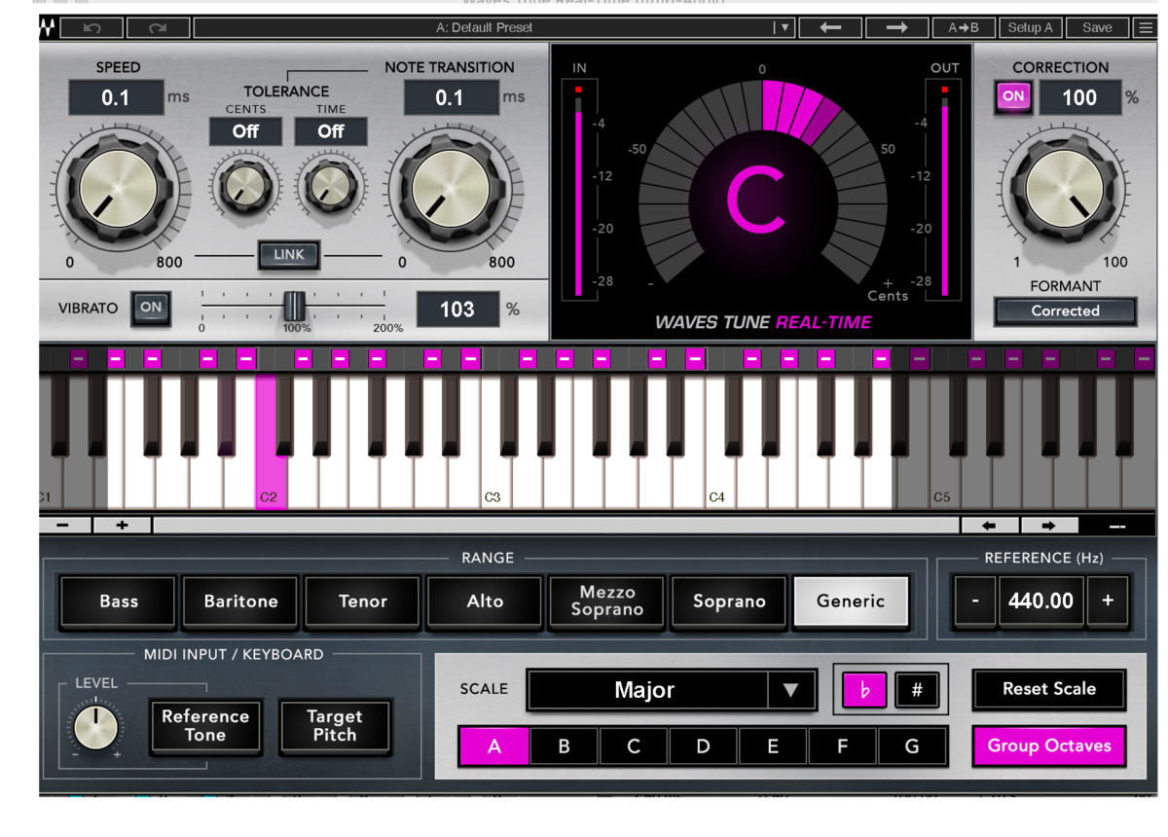Viewport: 1168px width, 837px height.
Task: Select the Mezzo Soprano range
Action: 606,601
